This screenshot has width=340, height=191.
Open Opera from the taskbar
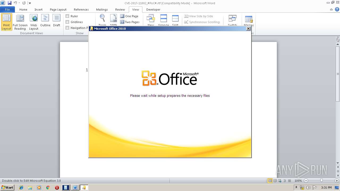pos(57,188)
